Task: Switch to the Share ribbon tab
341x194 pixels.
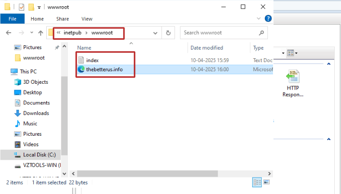Action: tap(63, 19)
